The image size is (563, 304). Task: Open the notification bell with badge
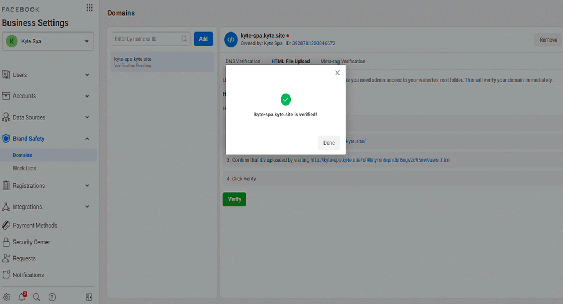pos(22,297)
